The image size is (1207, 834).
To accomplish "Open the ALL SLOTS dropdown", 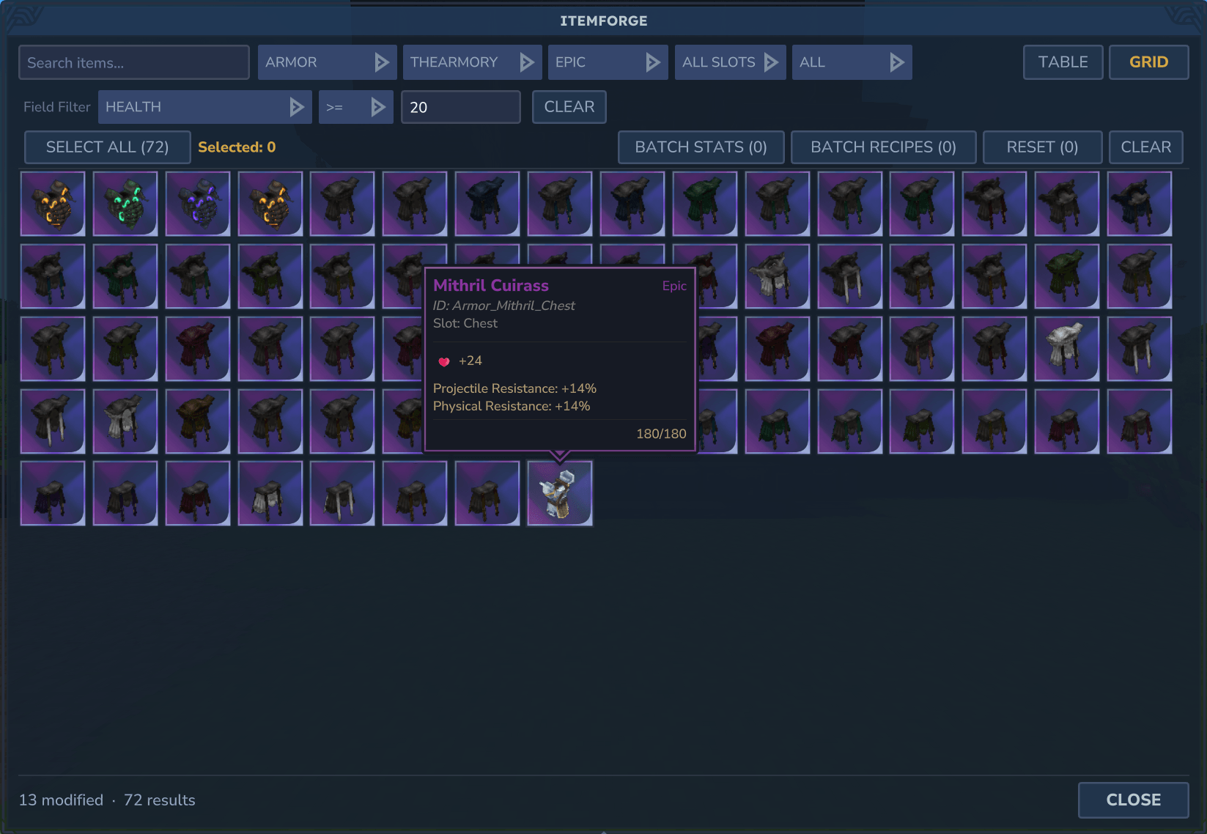I will point(730,62).
